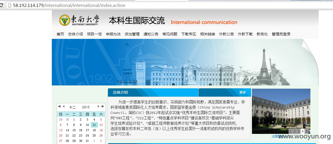
Task: Select date 22 in the calendar
Action: pyautogui.click(x=74, y=135)
